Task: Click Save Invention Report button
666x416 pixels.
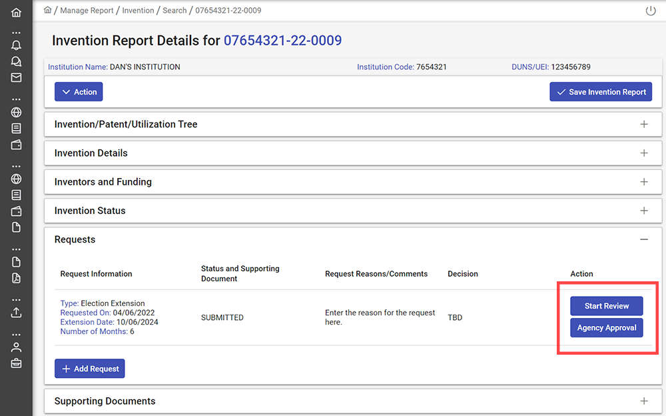Action: tap(601, 92)
